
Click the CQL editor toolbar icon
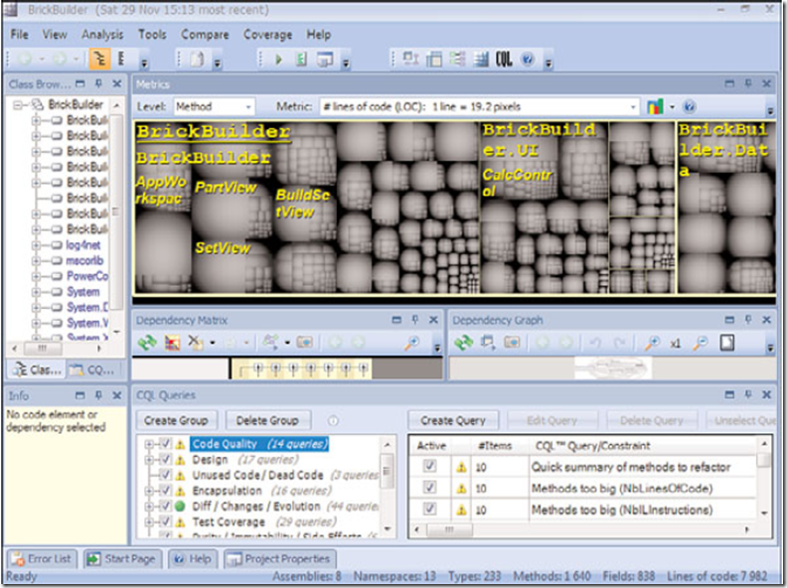[504, 60]
